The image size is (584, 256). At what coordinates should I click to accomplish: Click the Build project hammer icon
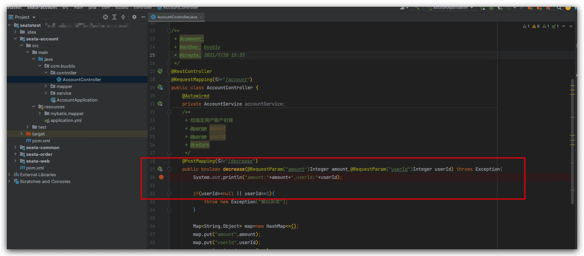pos(417,7)
